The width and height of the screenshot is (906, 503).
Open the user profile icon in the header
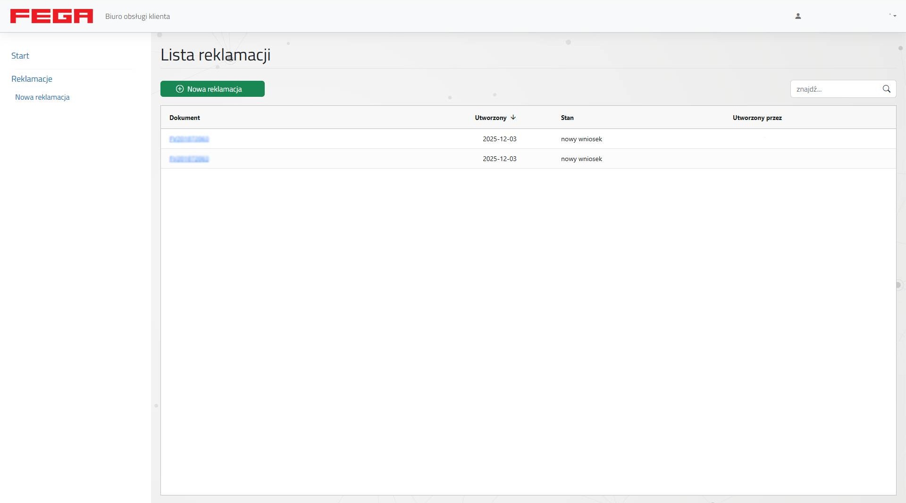(x=798, y=16)
